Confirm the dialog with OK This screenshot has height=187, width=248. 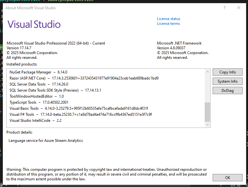point(227,178)
